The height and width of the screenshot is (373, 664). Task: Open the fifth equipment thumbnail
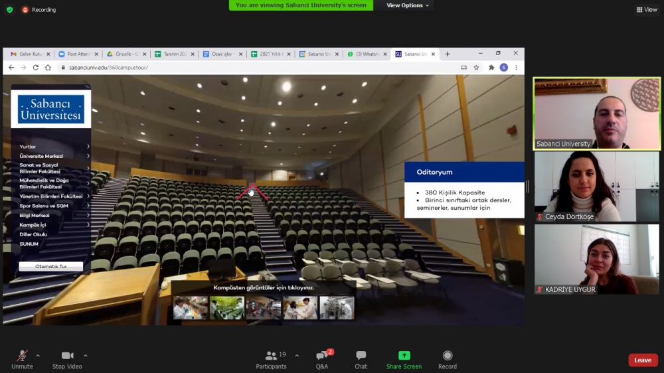click(x=337, y=307)
